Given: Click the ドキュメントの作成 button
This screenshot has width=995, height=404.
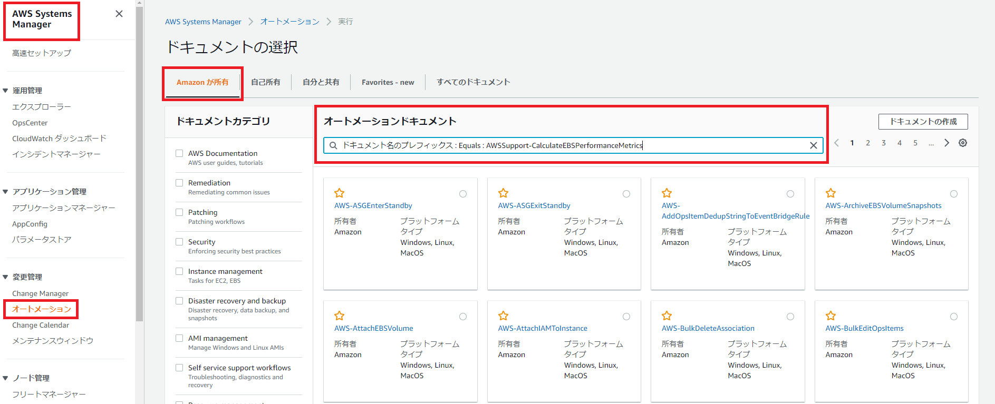Looking at the screenshot, I should coord(923,122).
